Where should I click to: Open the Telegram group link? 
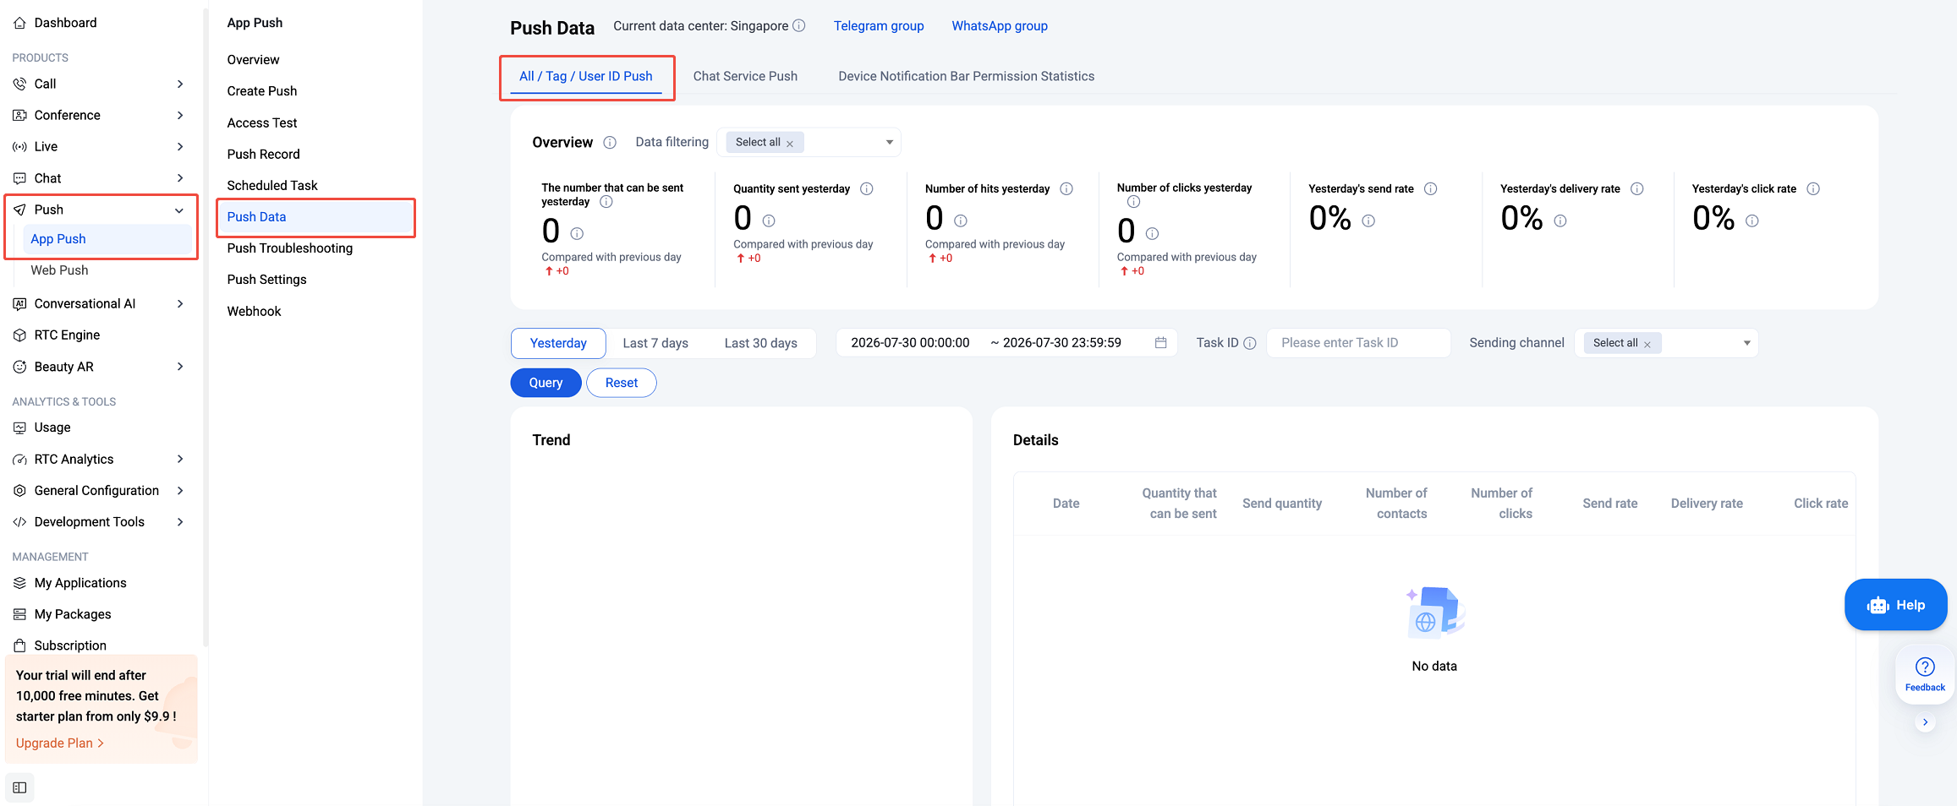click(x=879, y=26)
